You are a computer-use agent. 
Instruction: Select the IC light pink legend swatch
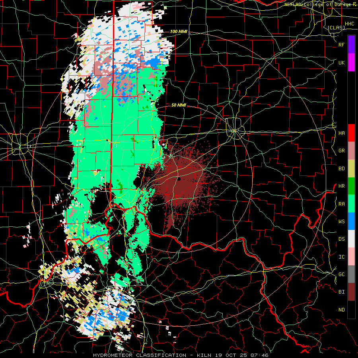pos(351,257)
